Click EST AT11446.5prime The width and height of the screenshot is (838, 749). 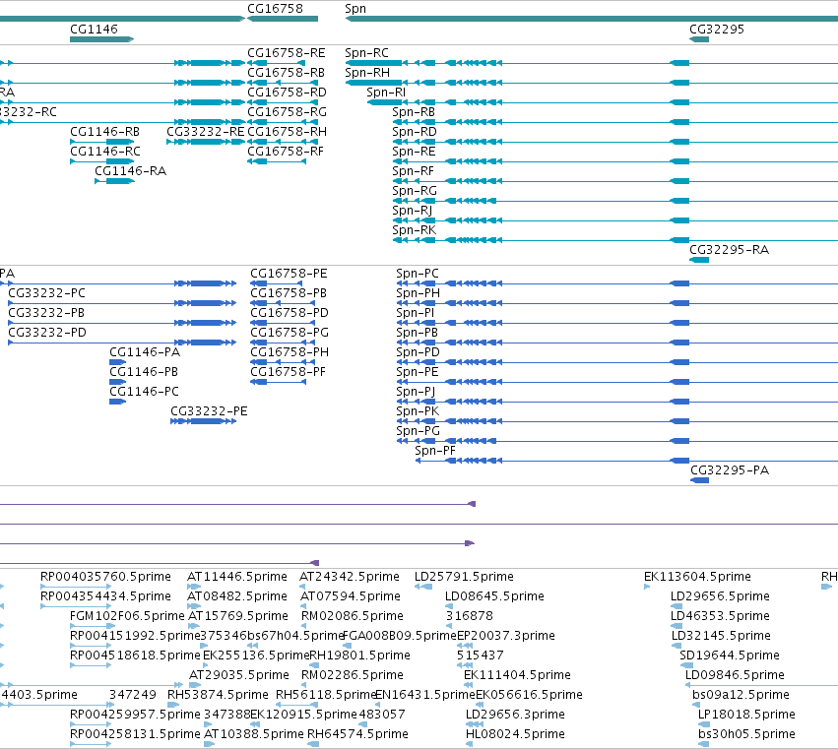pos(194,587)
